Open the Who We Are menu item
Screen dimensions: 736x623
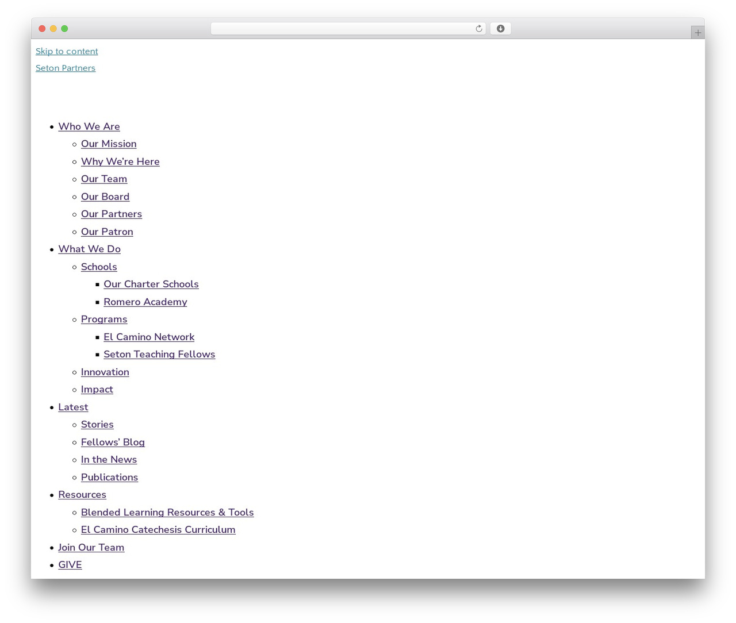point(89,126)
